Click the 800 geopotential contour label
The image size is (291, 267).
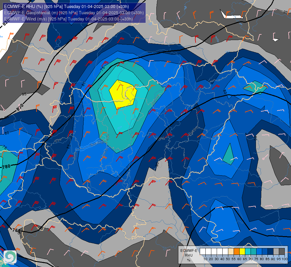point(20,107)
